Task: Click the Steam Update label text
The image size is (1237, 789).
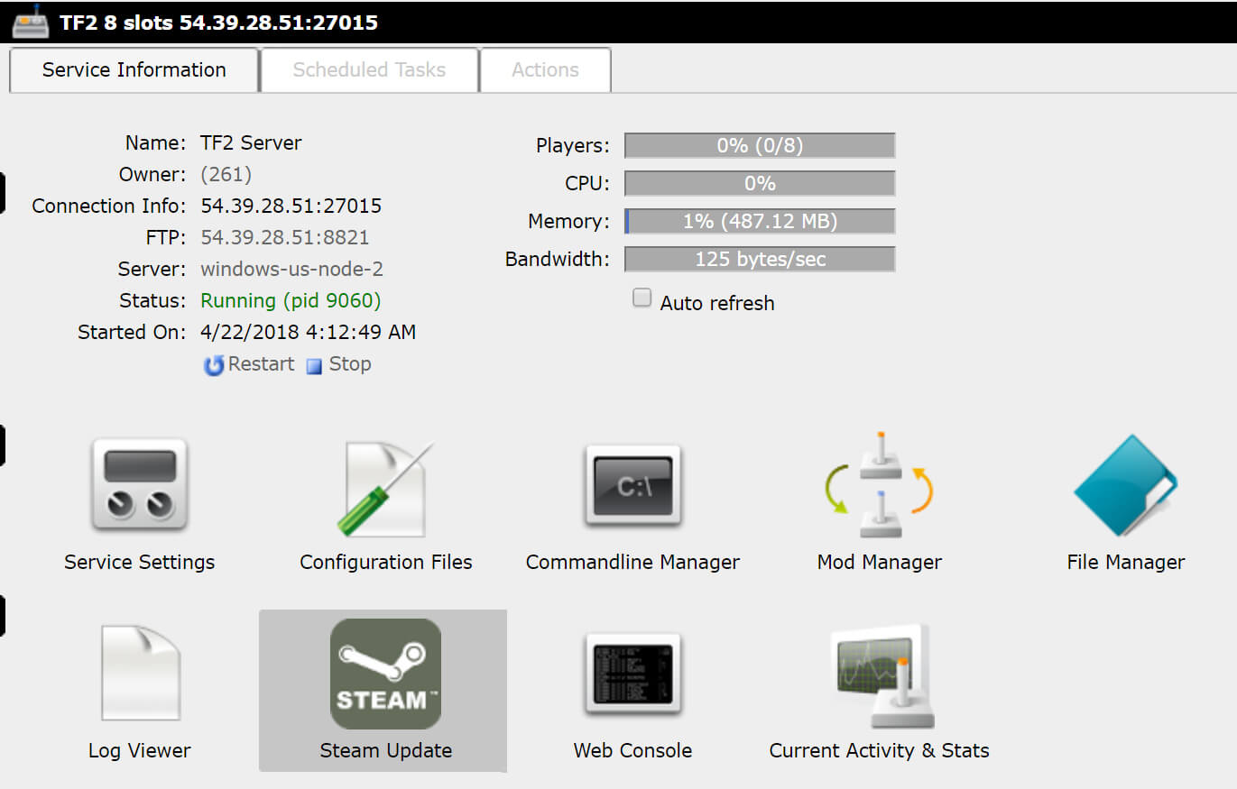Action: [x=386, y=750]
